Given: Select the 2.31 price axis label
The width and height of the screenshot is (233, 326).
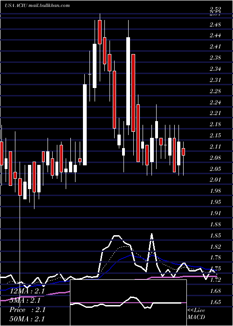Looking at the screenshot, I should [x=215, y=80].
